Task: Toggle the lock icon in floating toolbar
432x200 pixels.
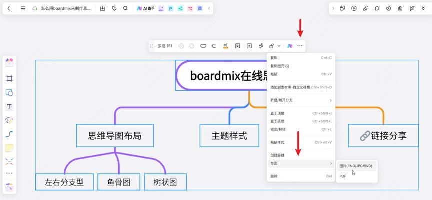Action: [271, 46]
